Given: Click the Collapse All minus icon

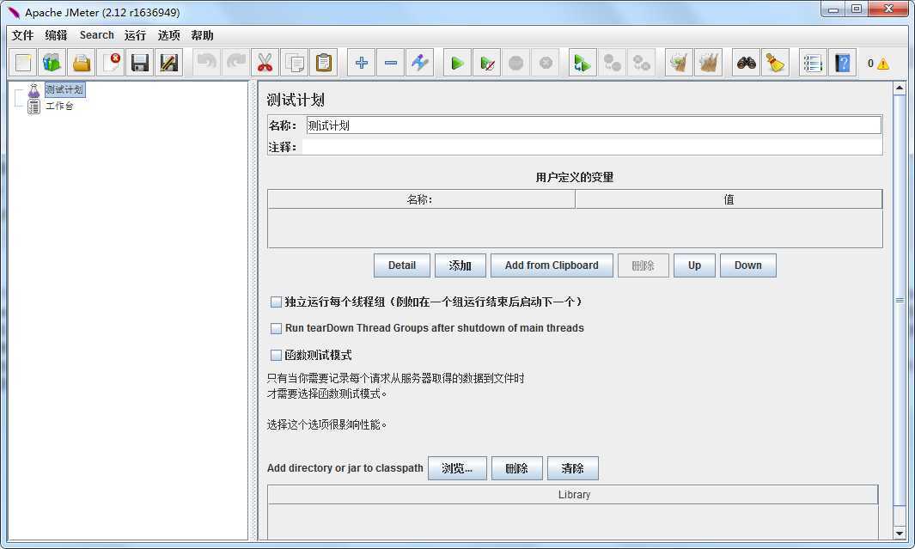Looking at the screenshot, I should point(390,63).
